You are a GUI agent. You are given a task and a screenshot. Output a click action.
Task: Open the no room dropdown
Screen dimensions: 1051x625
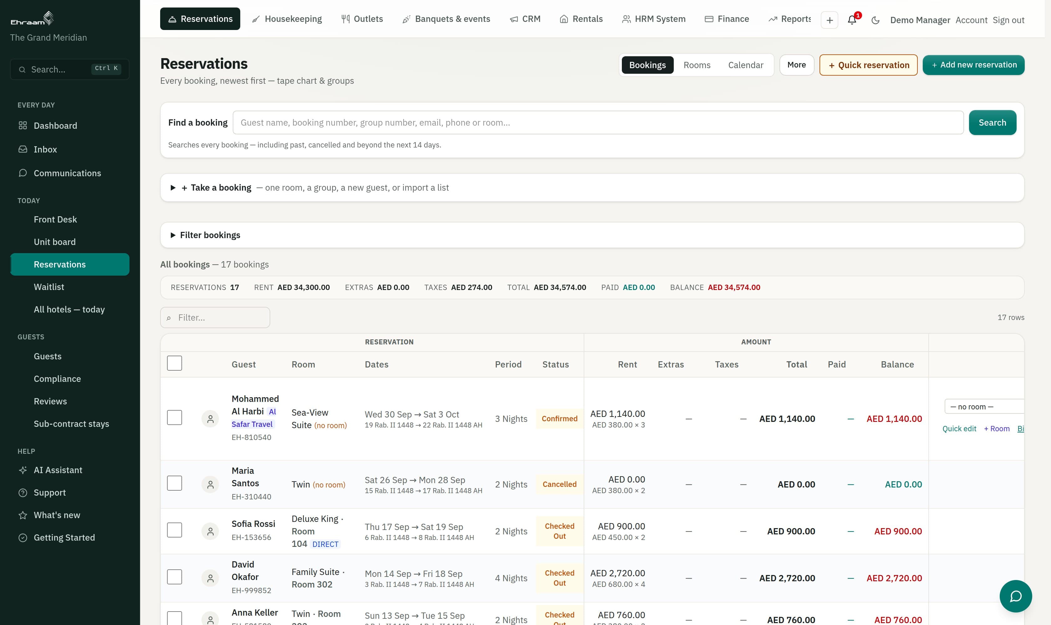point(984,407)
